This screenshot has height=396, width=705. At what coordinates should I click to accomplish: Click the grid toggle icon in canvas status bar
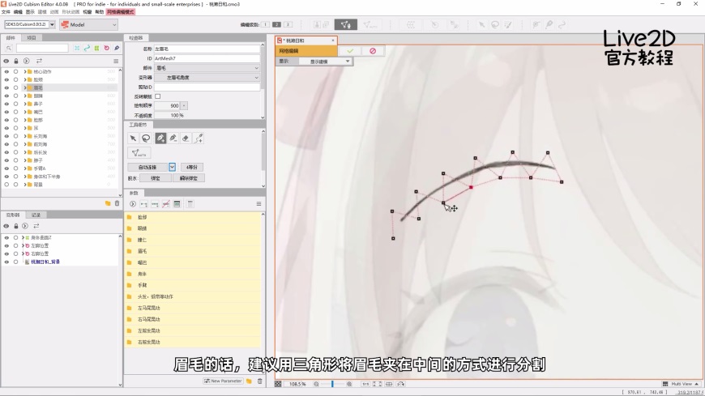coord(278,384)
